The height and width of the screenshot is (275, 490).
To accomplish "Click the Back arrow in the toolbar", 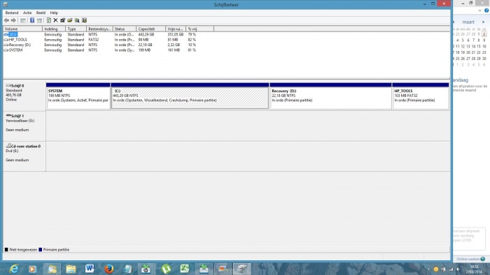I will (x=6, y=20).
